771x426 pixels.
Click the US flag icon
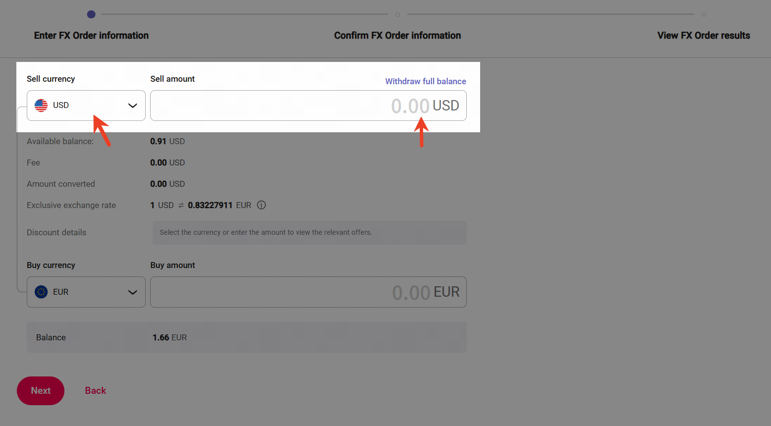point(41,106)
